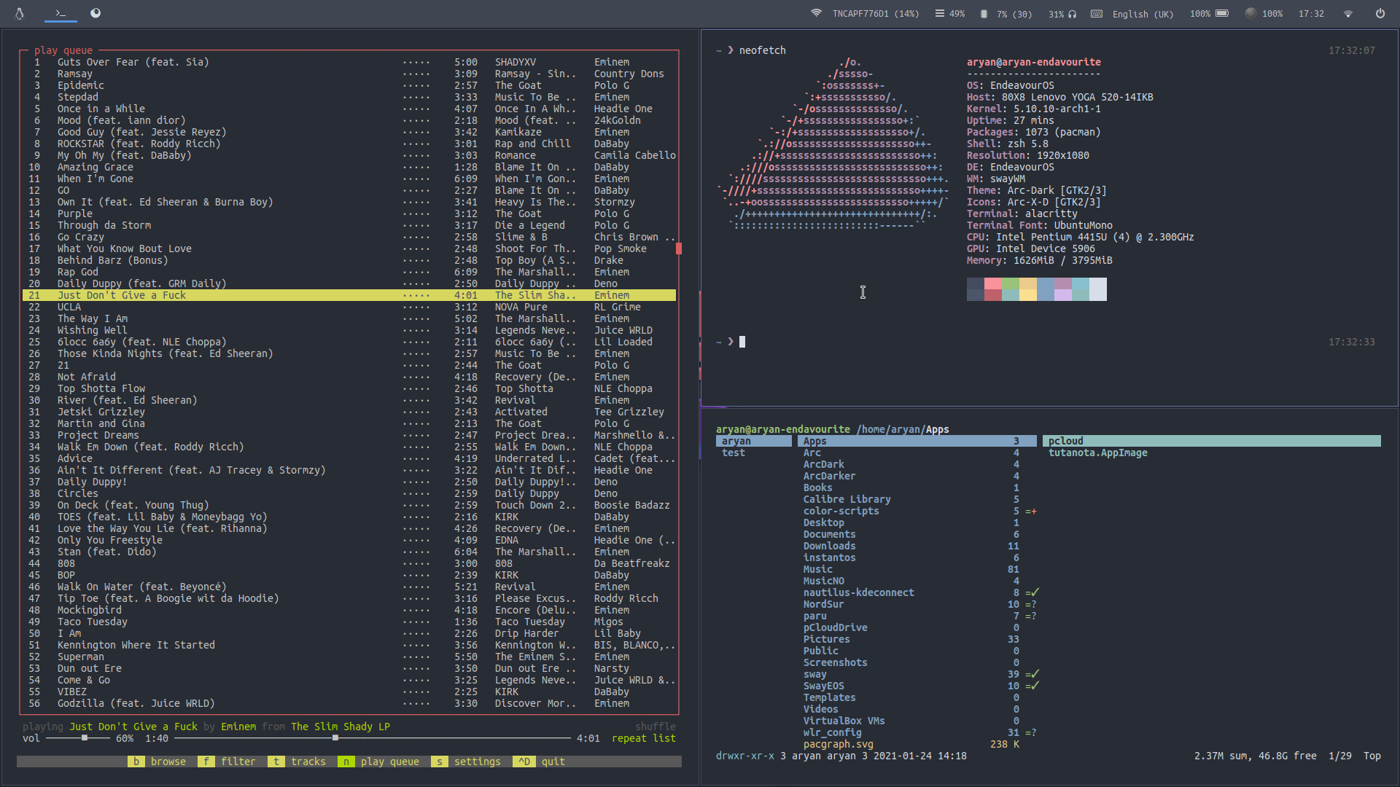Select the track UCLA
Screen dimensions: 1400x787
point(349,307)
